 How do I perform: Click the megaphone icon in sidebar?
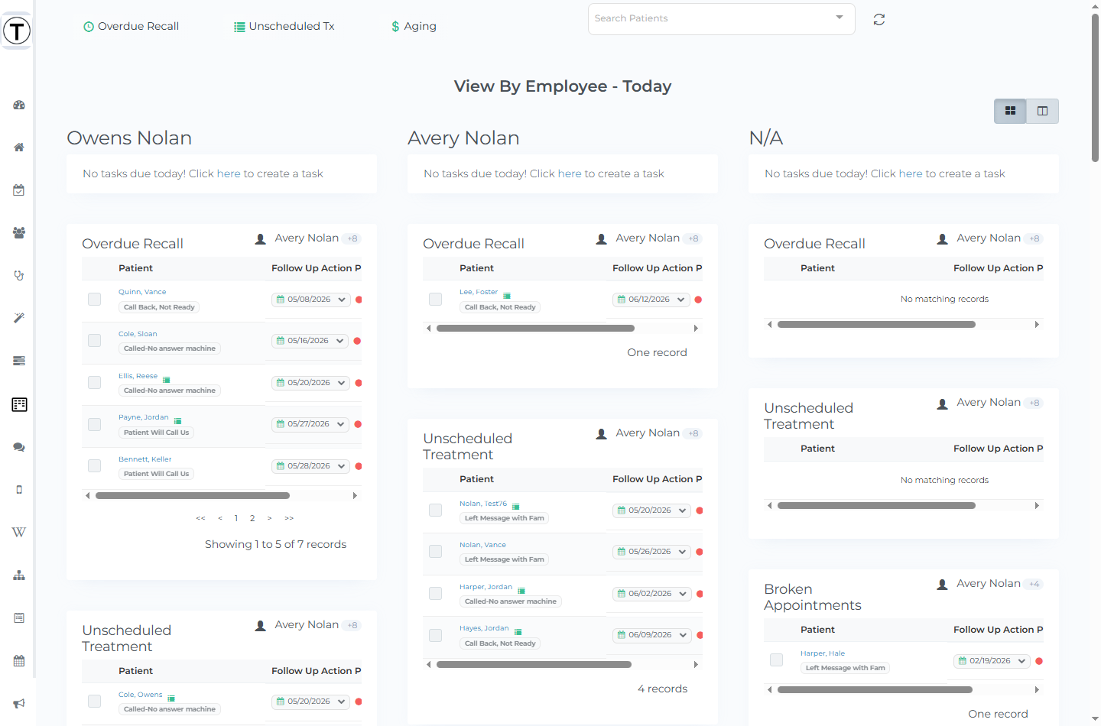(19, 704)
